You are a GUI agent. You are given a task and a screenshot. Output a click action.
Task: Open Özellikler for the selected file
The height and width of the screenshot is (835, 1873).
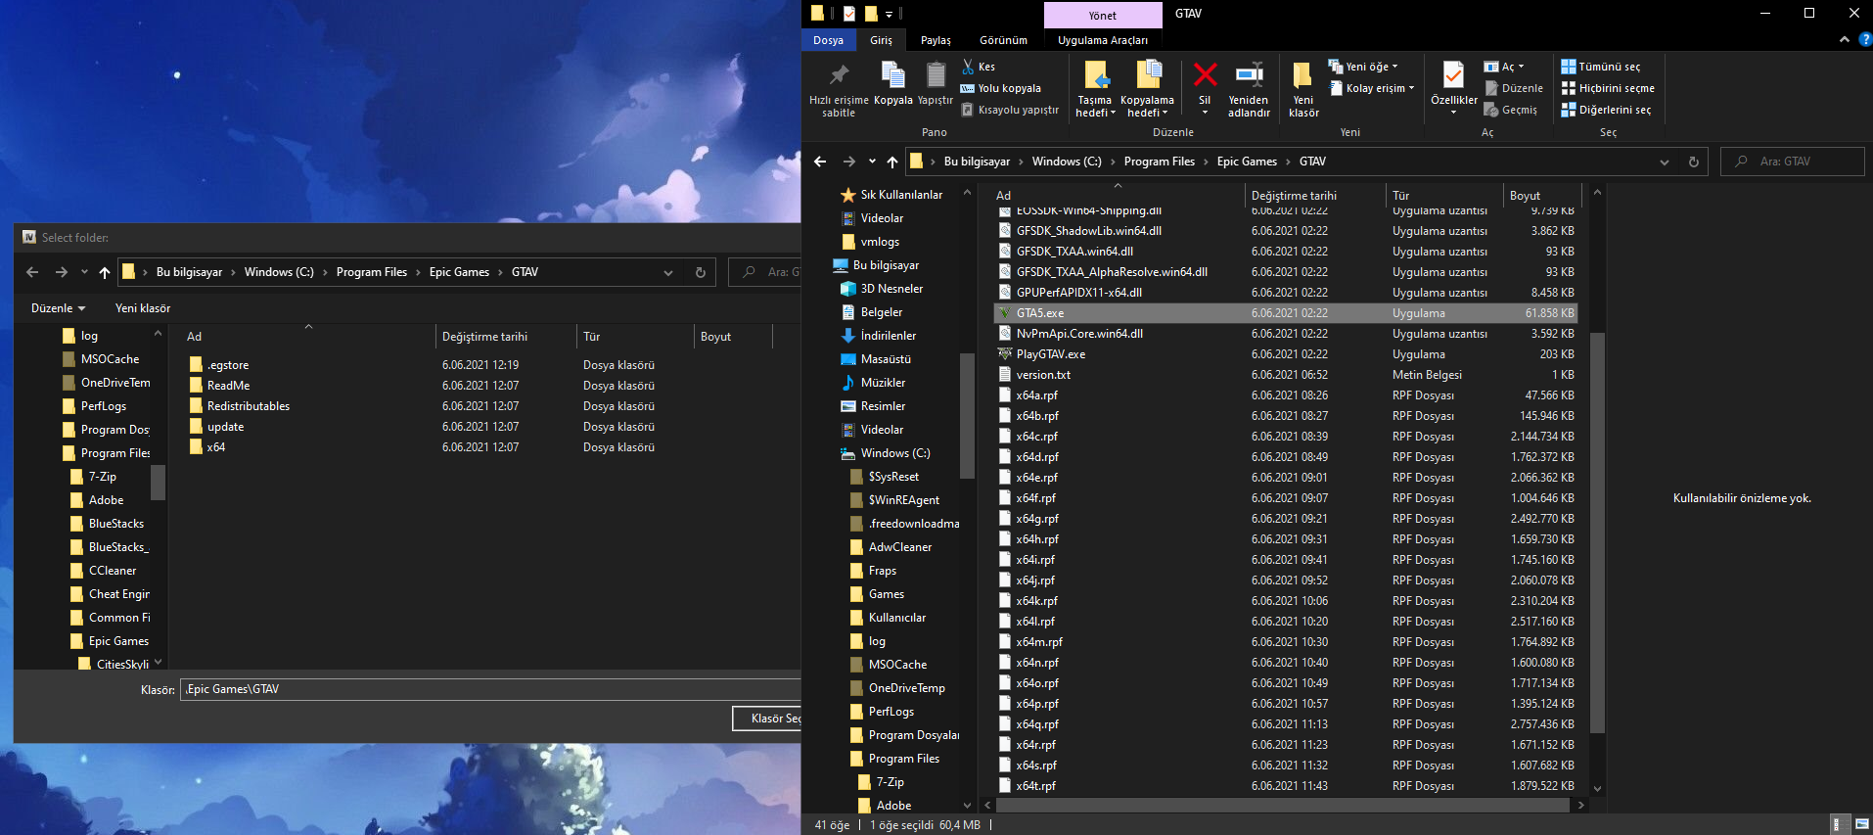click(x=1454, y=88)
